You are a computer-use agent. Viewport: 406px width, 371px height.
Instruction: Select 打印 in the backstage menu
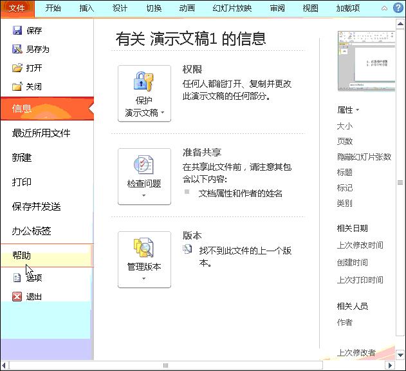47,182
